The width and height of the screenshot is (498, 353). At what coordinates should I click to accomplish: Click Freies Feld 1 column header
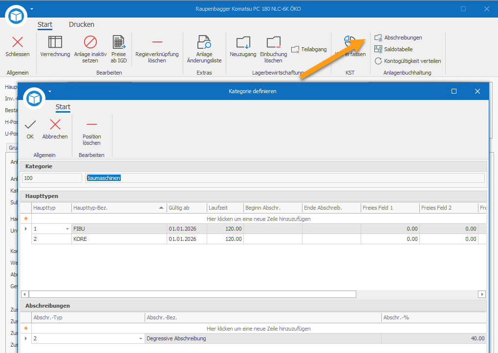pyautogui.click(x=390, y=208)
